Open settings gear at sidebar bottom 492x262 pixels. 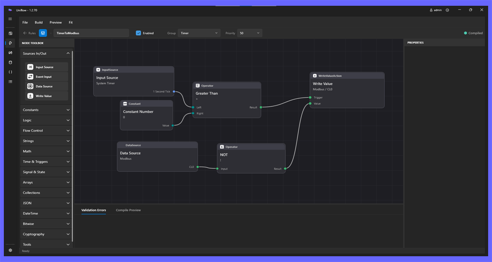pyautogui.click(x=11, y=250)
